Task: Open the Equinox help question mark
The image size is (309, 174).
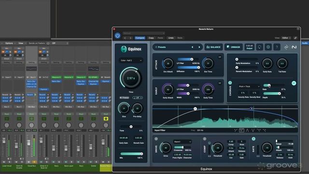Action: [277, 47]
